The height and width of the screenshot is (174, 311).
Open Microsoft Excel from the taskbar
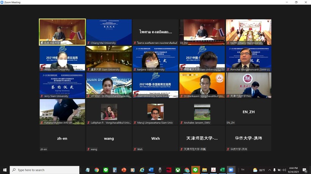(222, 170)
